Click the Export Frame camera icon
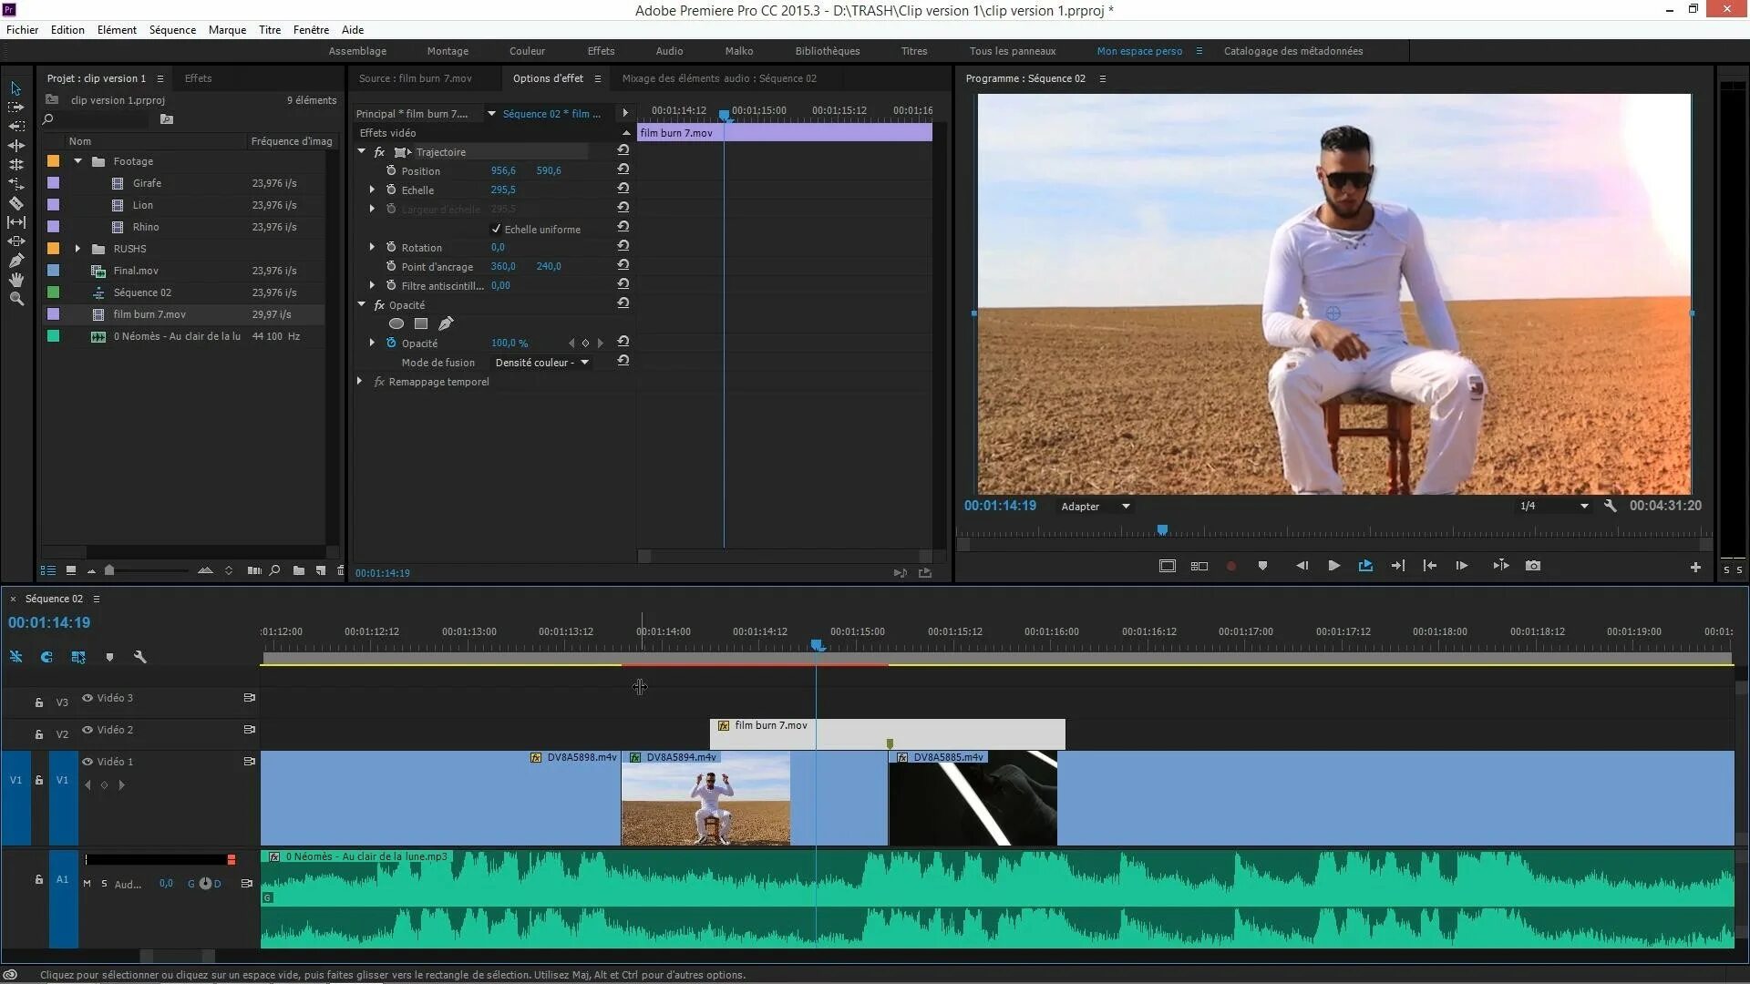The width and height of the screenshot is (1750, 984). point(1533,566)
